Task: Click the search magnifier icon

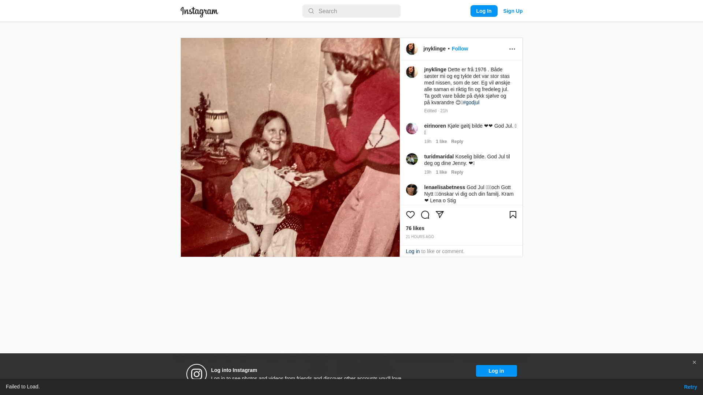Action: pos(311,11)
